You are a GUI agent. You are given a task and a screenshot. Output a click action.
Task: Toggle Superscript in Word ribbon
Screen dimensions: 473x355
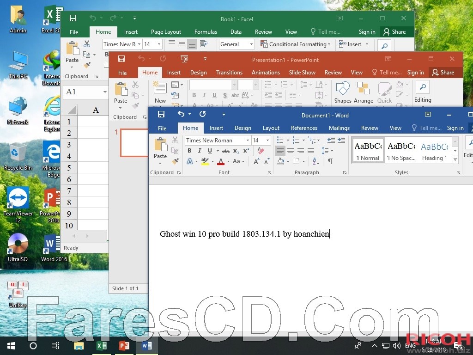point(246,150)
